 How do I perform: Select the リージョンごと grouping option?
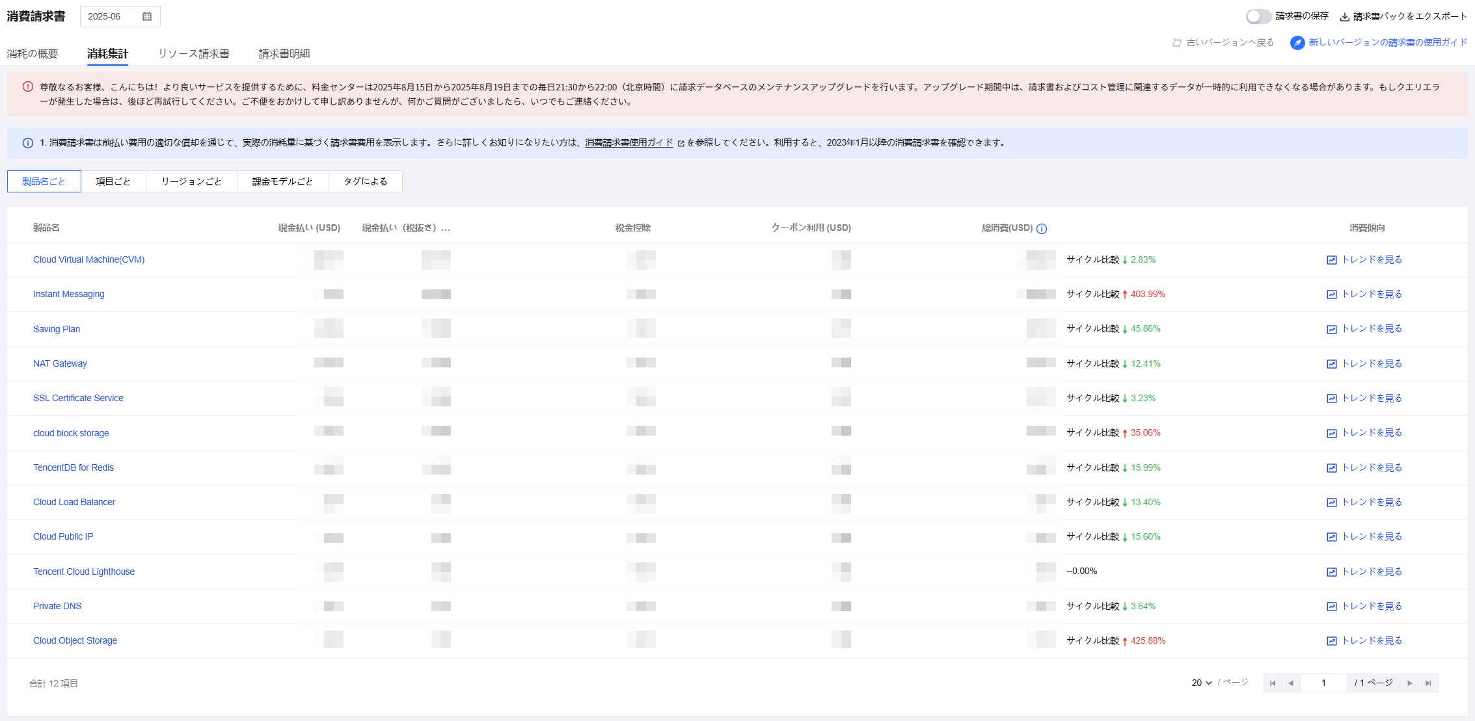(191, 181)
